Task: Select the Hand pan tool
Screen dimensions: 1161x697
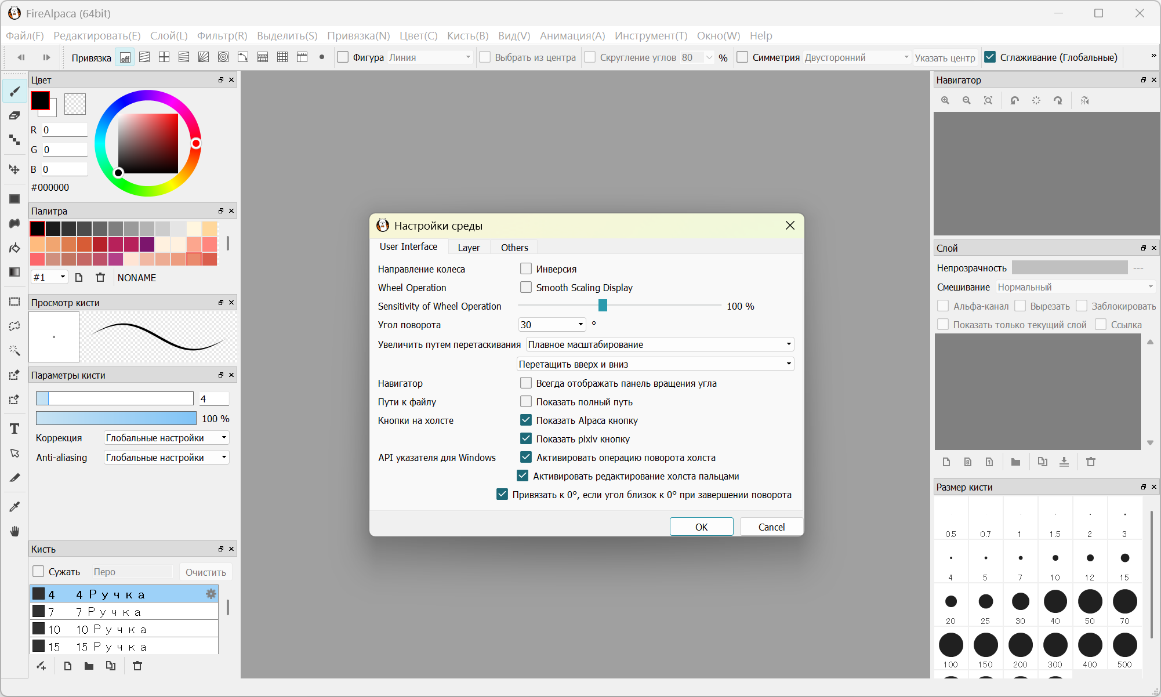Action: [x=14, y=531]
